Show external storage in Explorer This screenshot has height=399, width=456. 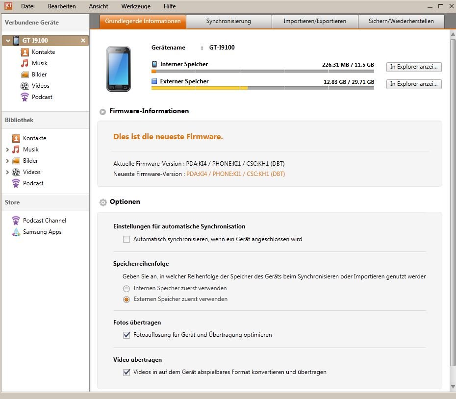pos(414,84)
